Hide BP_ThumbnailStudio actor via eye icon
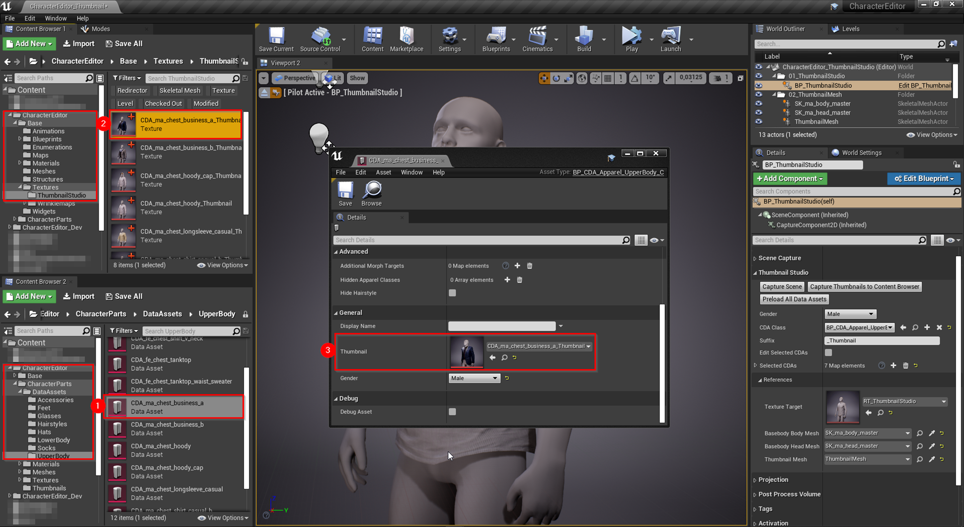The width and height of the screenshot is (964, 527). pyautogui.click(x=758, y=85)
